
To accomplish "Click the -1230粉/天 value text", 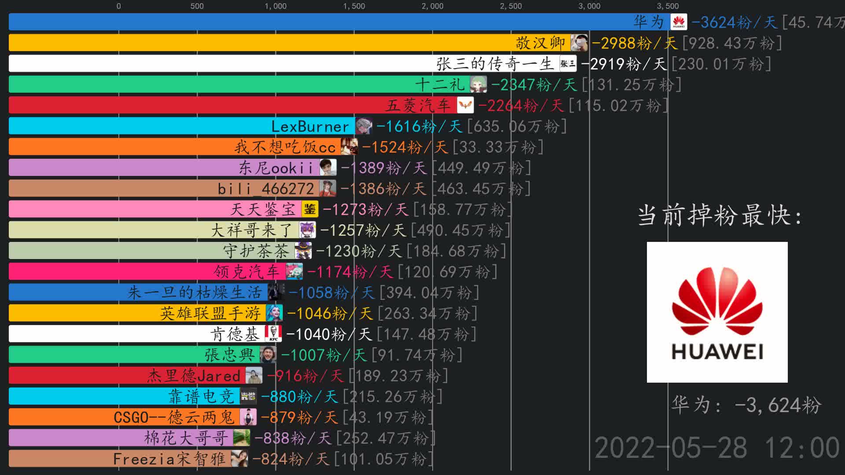I will 359,251.
